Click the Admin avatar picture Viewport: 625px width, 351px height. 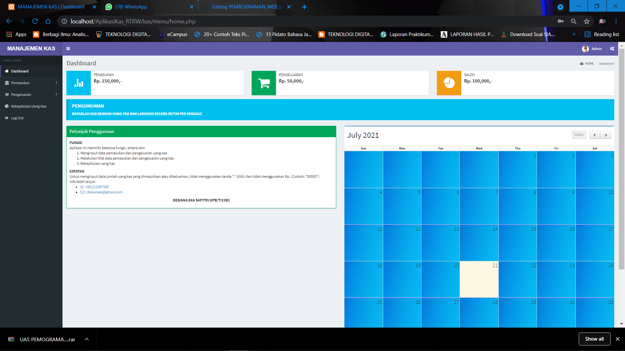585,49
